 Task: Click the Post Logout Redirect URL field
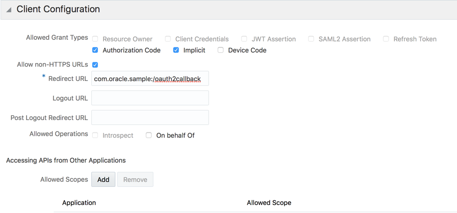point(150,118)
